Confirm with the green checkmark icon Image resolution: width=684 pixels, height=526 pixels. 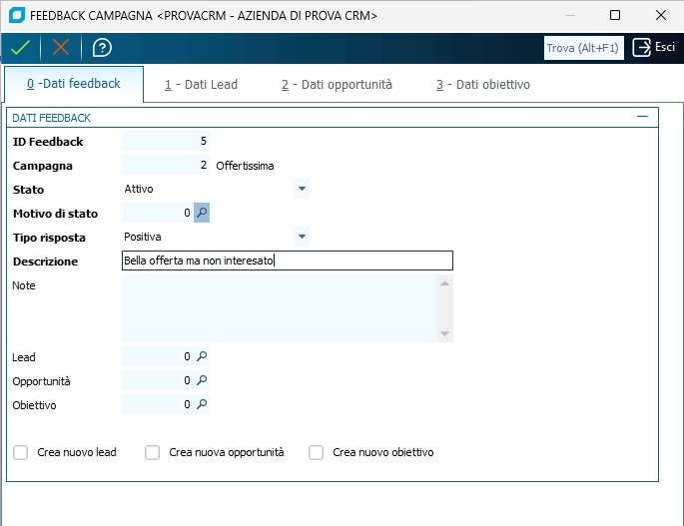click(20, 48)
